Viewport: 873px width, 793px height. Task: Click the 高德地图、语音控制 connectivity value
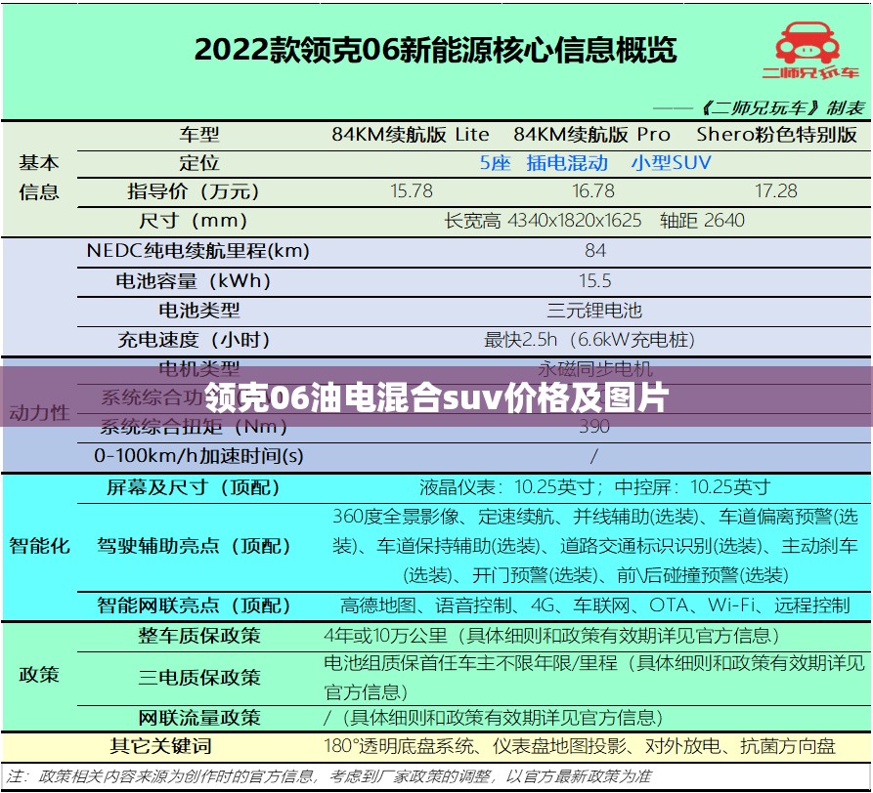pyautogui.click(x=426, y=605)
